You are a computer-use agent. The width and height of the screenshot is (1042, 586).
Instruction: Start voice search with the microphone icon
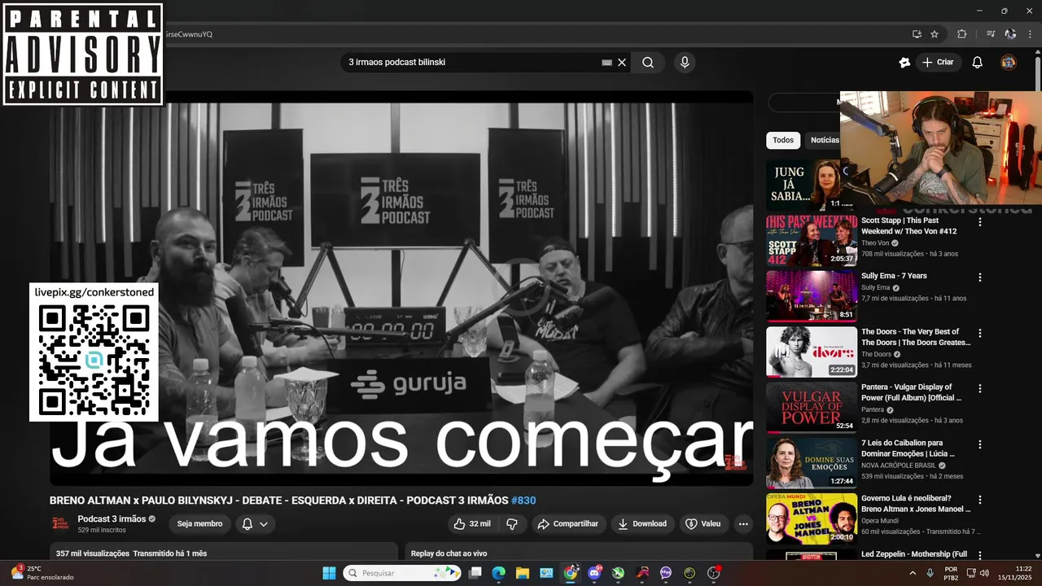(x=685, y=63)
